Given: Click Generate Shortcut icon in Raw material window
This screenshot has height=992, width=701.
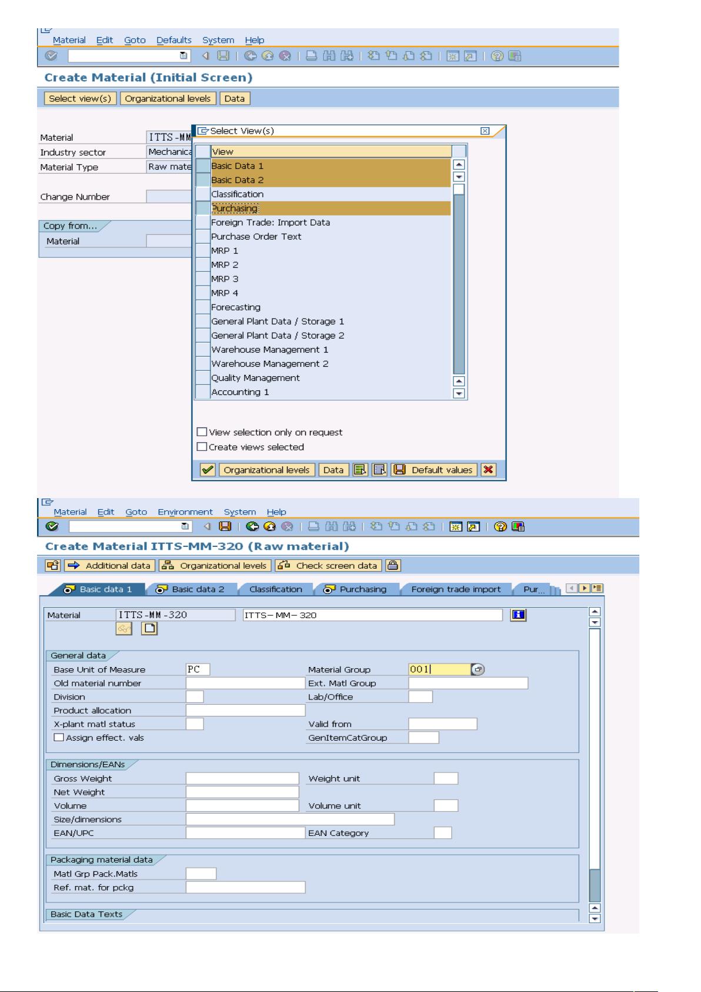Looking at the screenshot, I should tap(473, 526).
